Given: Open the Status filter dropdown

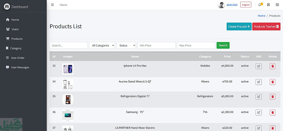Looking at the screenshot, I should tap(126, 45).
